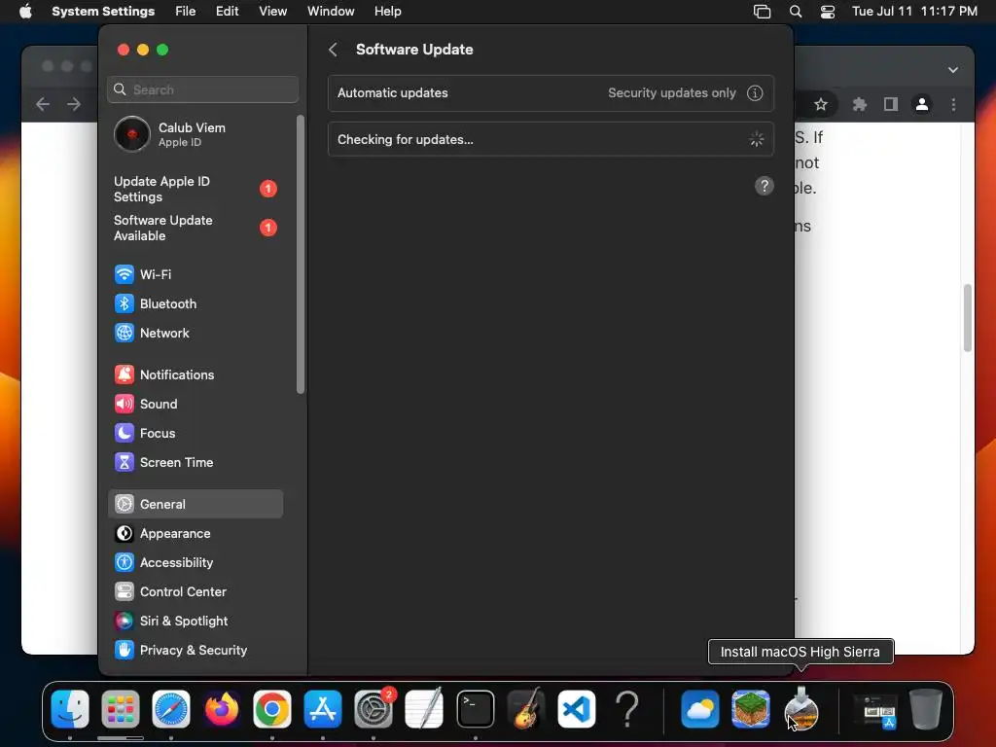Click the settings Search field
996x747 pixels.
click(x=202, y=89)
